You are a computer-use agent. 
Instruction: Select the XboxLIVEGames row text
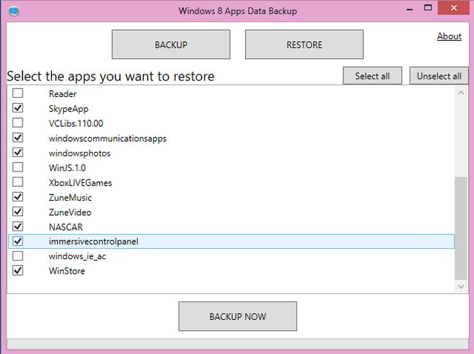80,182
